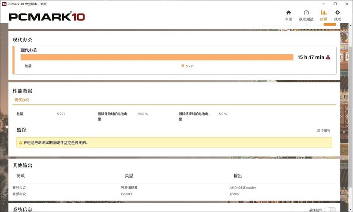Viewport: 353px width, 212px height.
Task: Click the 性能数据 section heading
Action: pyautogui.click(x=23, y=91)
